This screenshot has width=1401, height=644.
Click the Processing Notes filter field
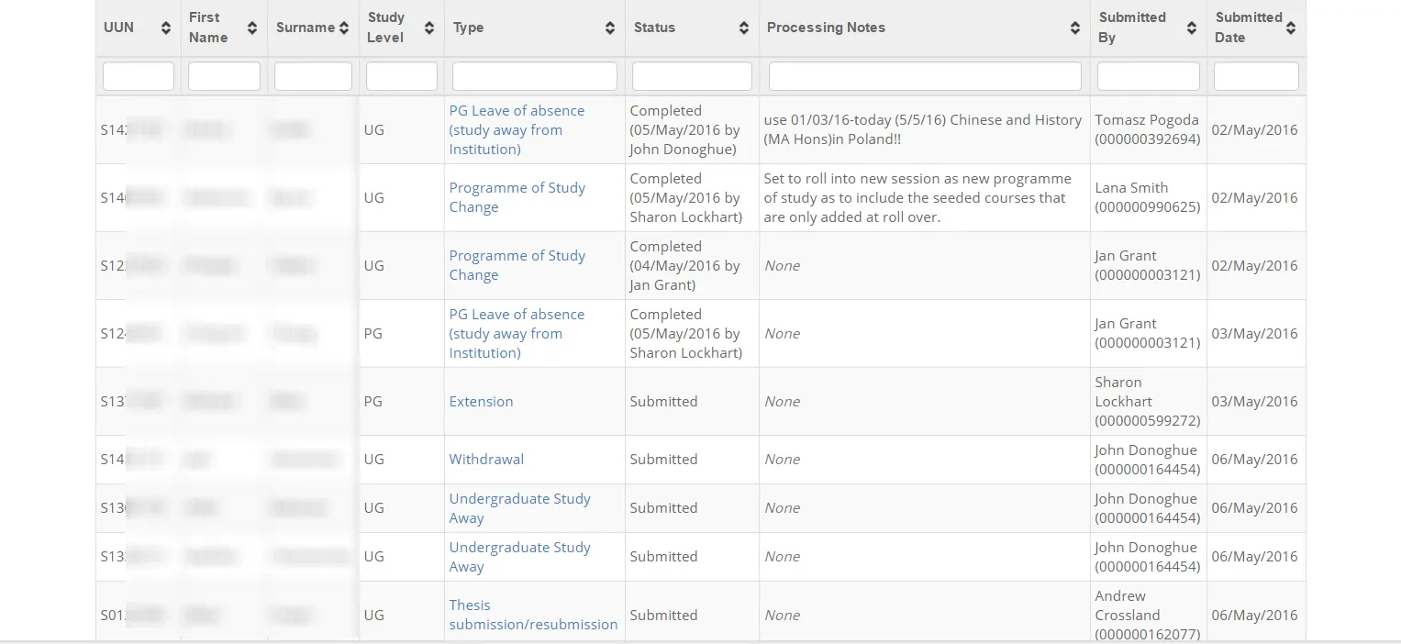tap(924, 76)
